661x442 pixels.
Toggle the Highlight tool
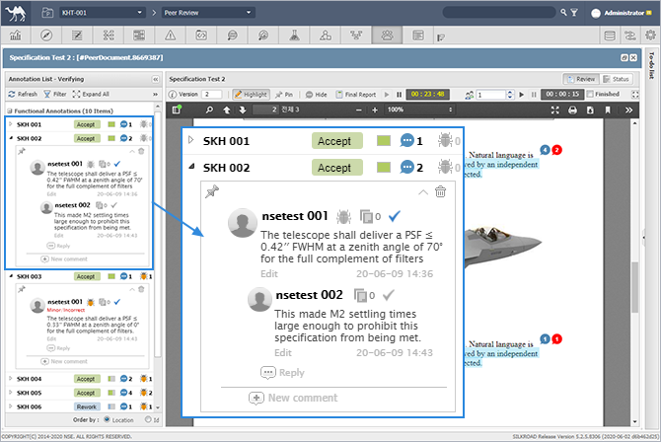[251, 94]
